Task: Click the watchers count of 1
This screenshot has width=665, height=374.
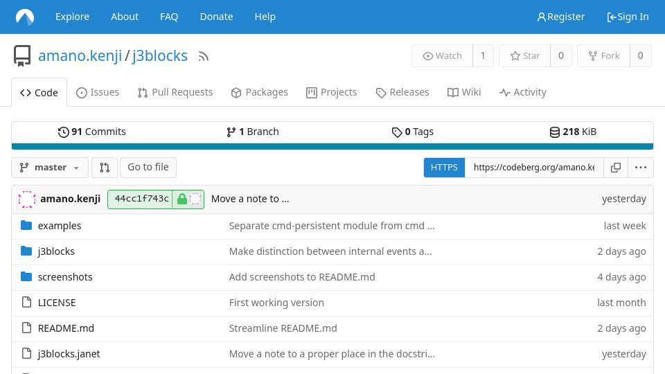Action: (483, 56)
